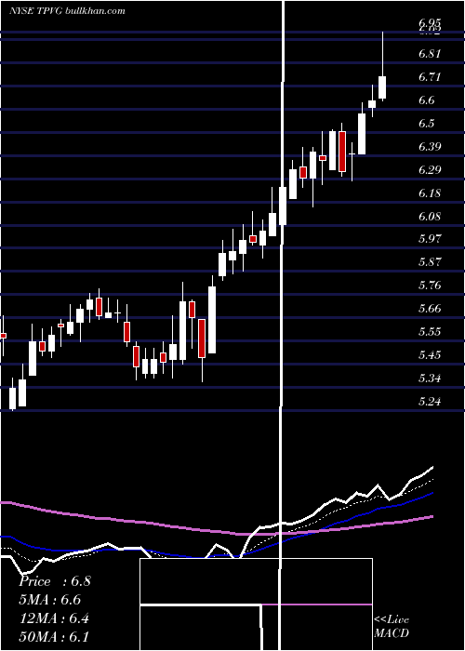Select the 6.08 price axis label
The height and width of the screenshot is (651, 465).
(430, 217)
